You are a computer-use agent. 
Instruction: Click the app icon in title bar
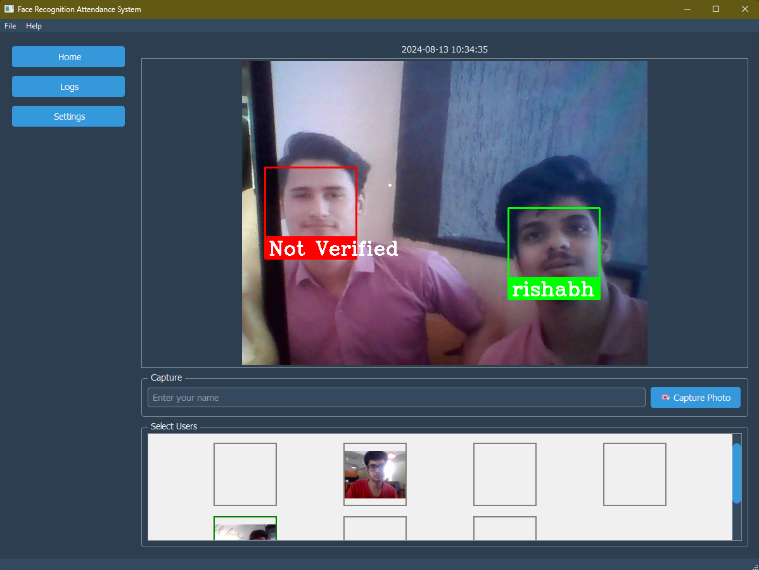tap(9, 9)
